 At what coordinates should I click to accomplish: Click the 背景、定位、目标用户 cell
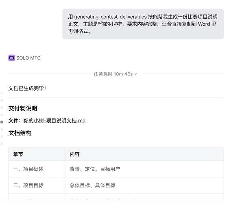(x=144, y=169)
